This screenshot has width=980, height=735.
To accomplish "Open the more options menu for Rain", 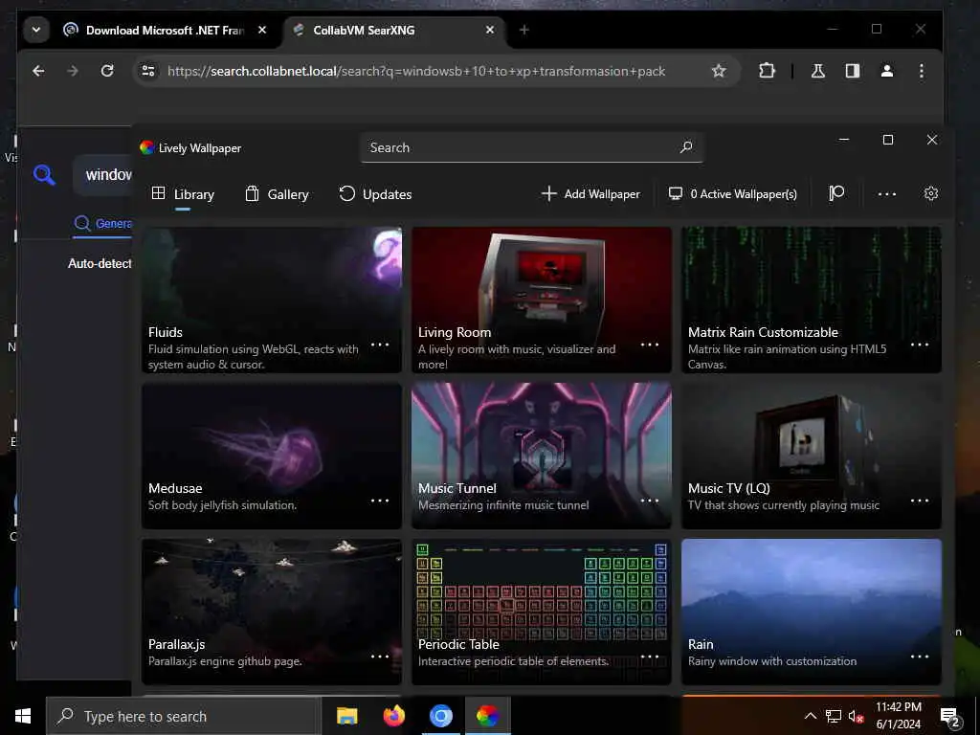I will coord(920,657).
